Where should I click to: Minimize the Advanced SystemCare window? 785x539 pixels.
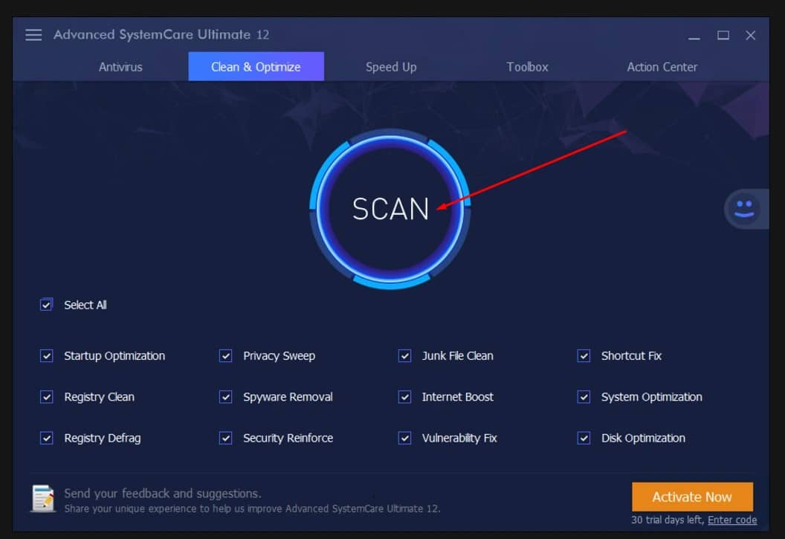(x=693, y=36)
